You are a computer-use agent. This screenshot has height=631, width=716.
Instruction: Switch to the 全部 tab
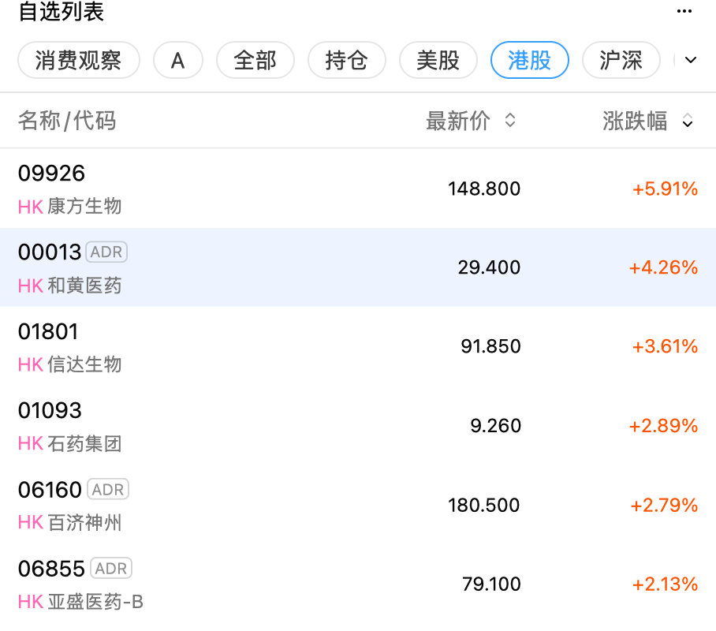point(255,61)
